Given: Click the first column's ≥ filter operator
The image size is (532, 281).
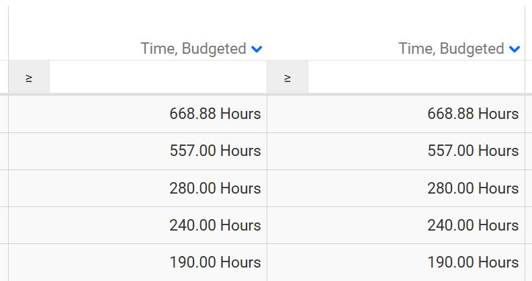Looking at the screenshot, I should click(29, 77).
